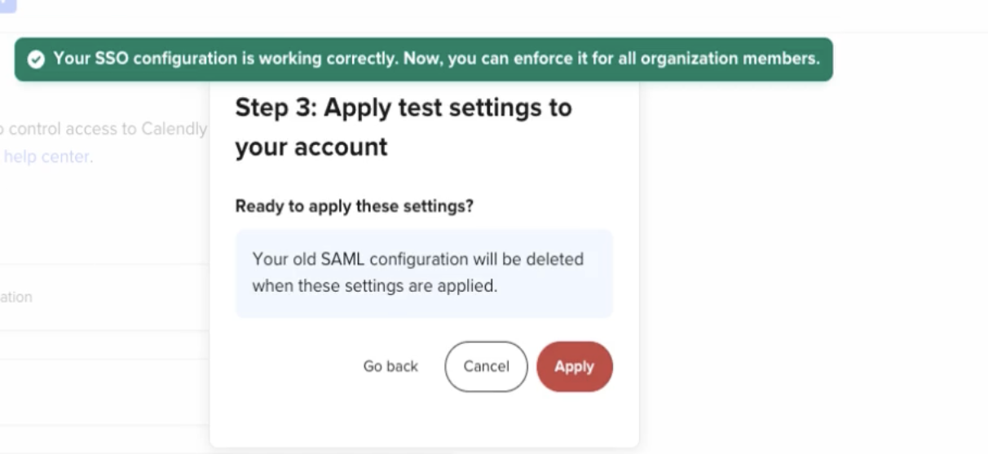Image resolution: width=988 pixels, height=454 pixels.
Task: Click the "Ready to apply these settings?" label
Action: pyautogui.click(x=354, y=206)
